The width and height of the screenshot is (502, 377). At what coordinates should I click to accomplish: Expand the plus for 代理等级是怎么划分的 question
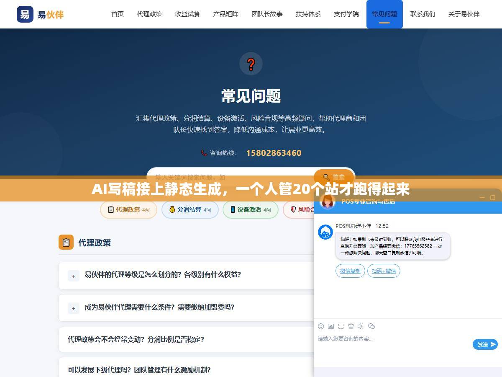pyautogui.click(x=73, y=276)
